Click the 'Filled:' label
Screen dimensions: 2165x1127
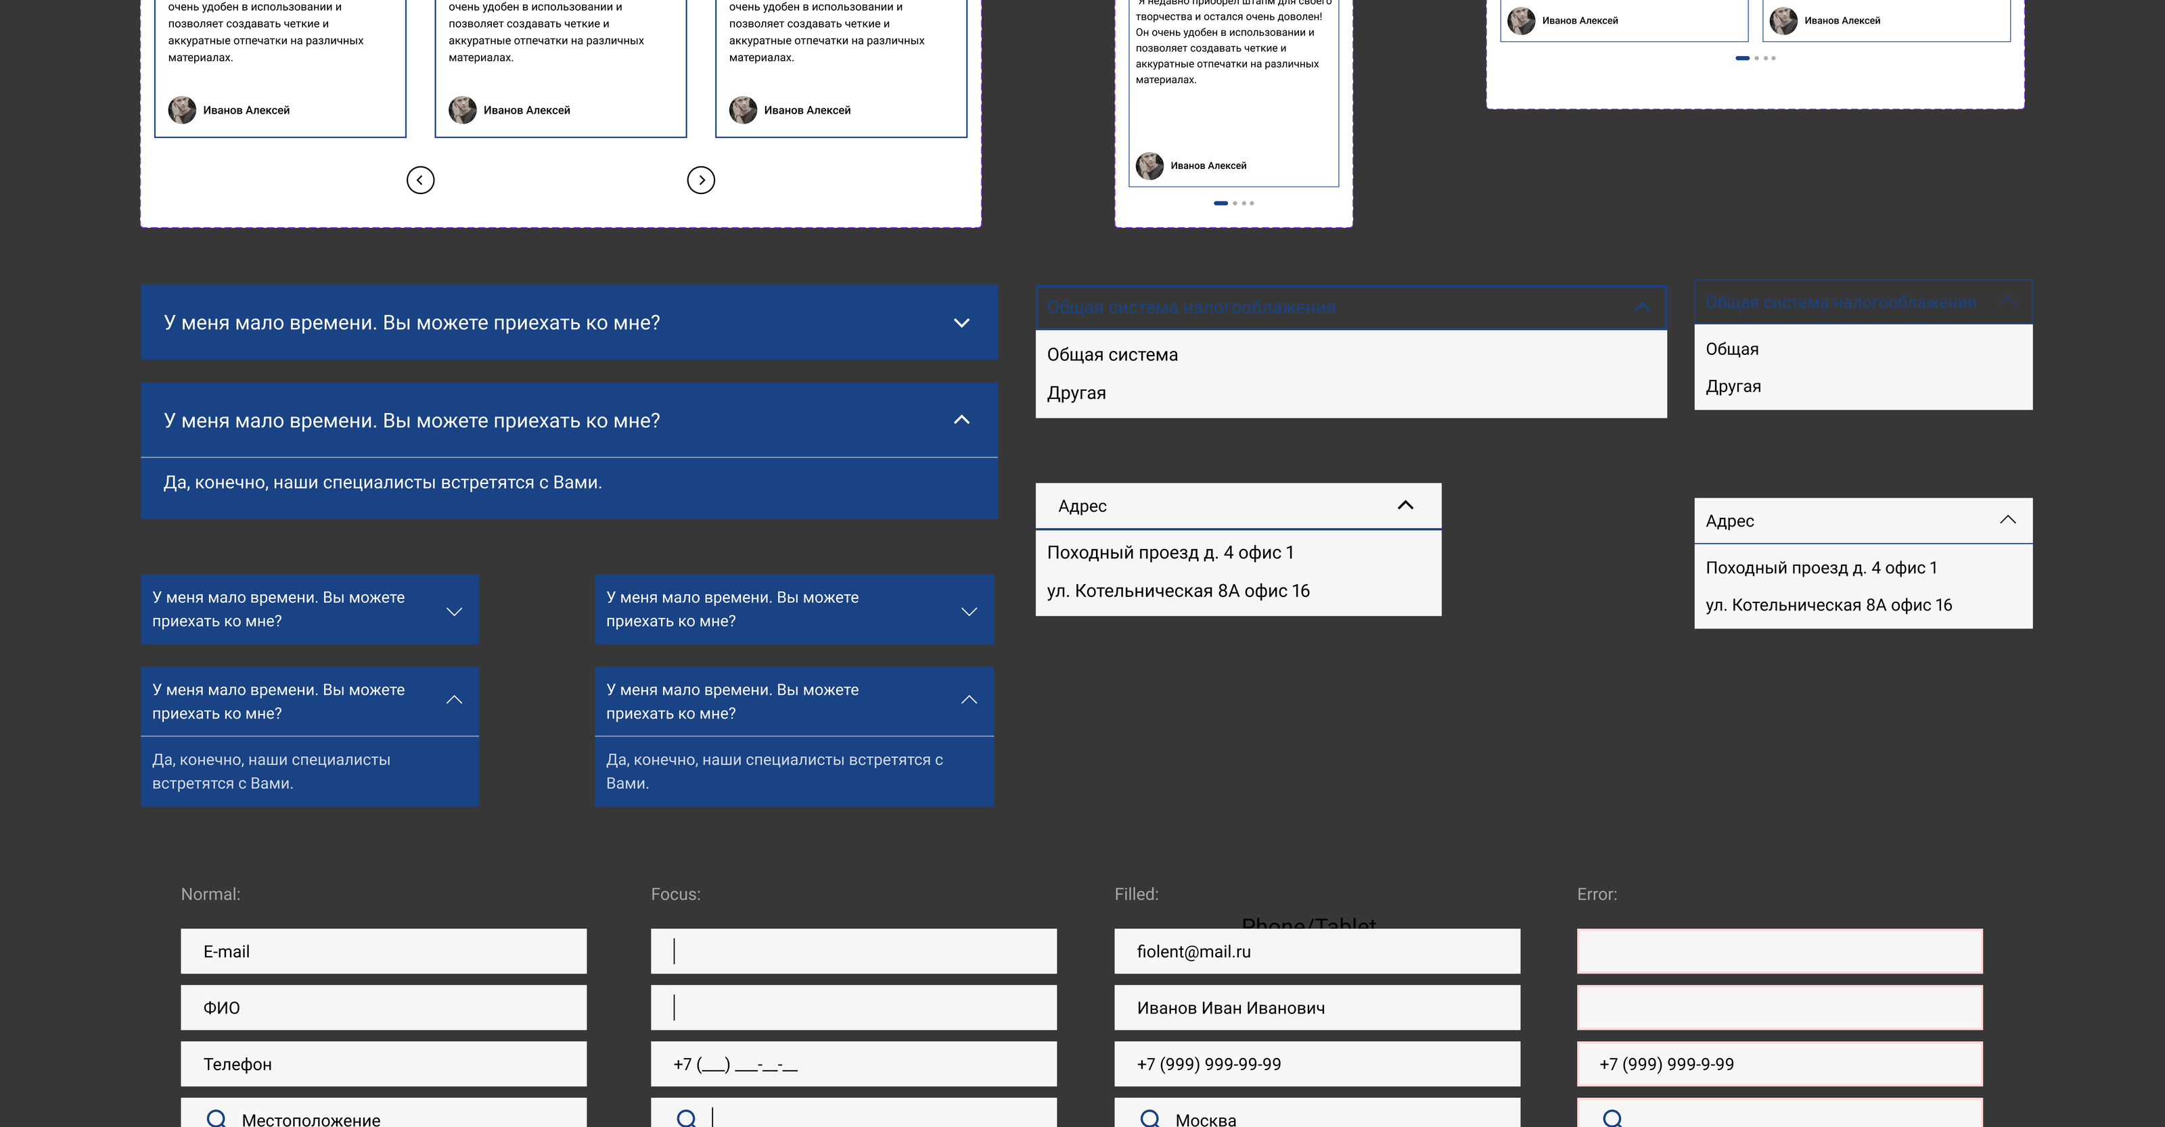(x=1137, y=894)
